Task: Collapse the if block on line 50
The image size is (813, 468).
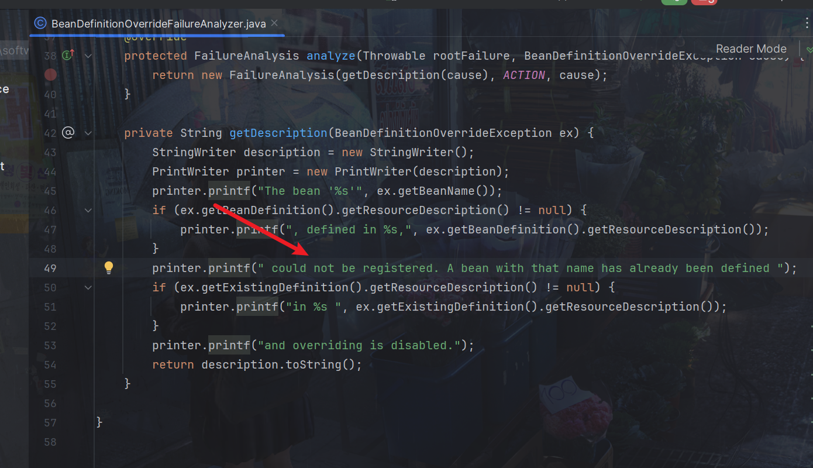Action: (x=88, y=287)
